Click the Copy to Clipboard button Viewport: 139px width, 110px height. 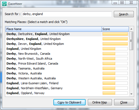click(x=69, y=102)
